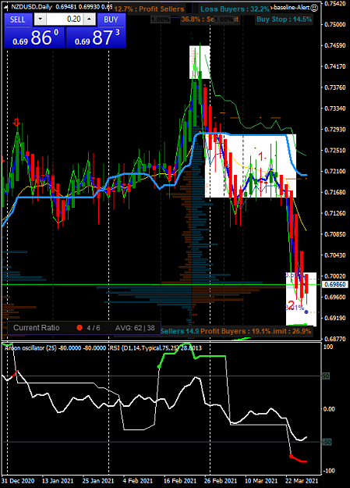Click the '10 Mar 2021' date label
350x488 pixels.
point(261,481)
